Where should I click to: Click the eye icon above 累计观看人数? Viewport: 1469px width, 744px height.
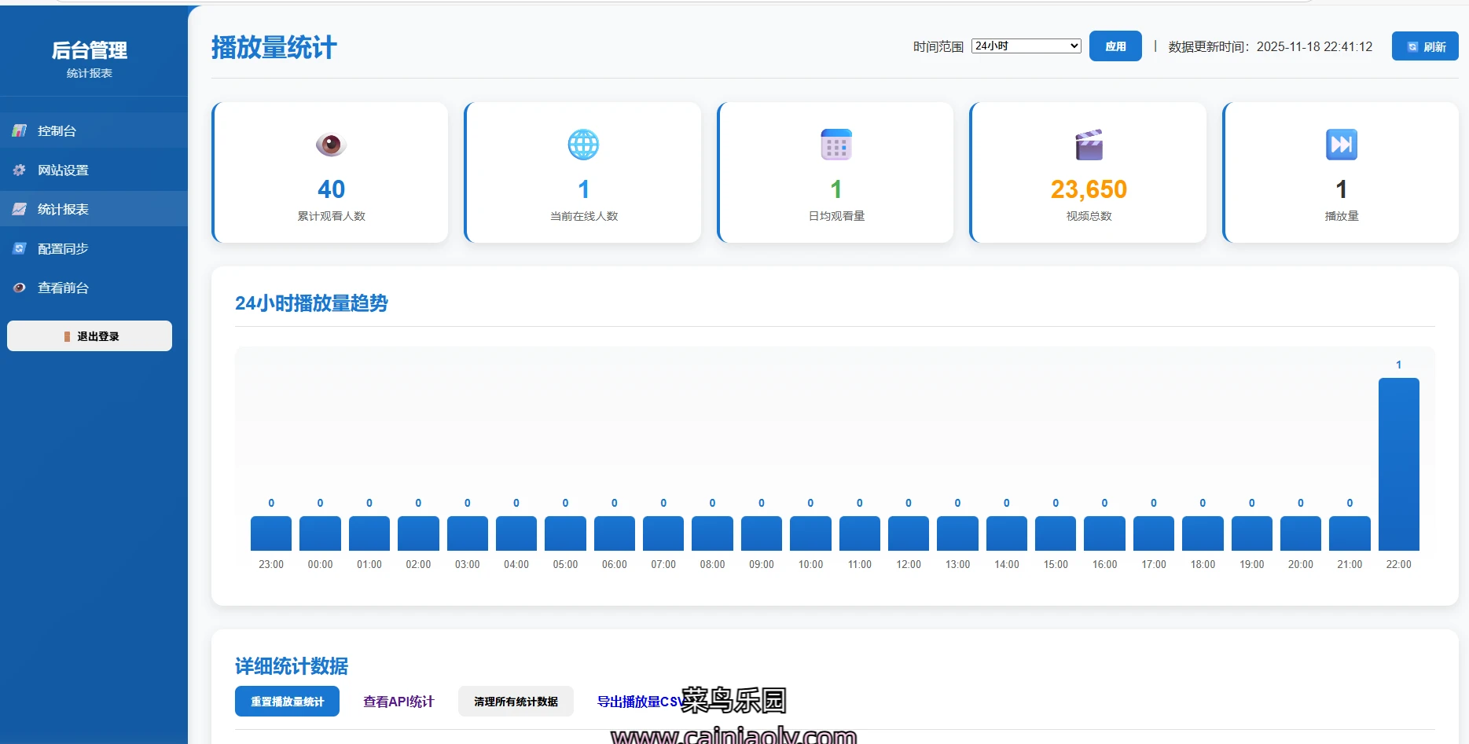331,145
